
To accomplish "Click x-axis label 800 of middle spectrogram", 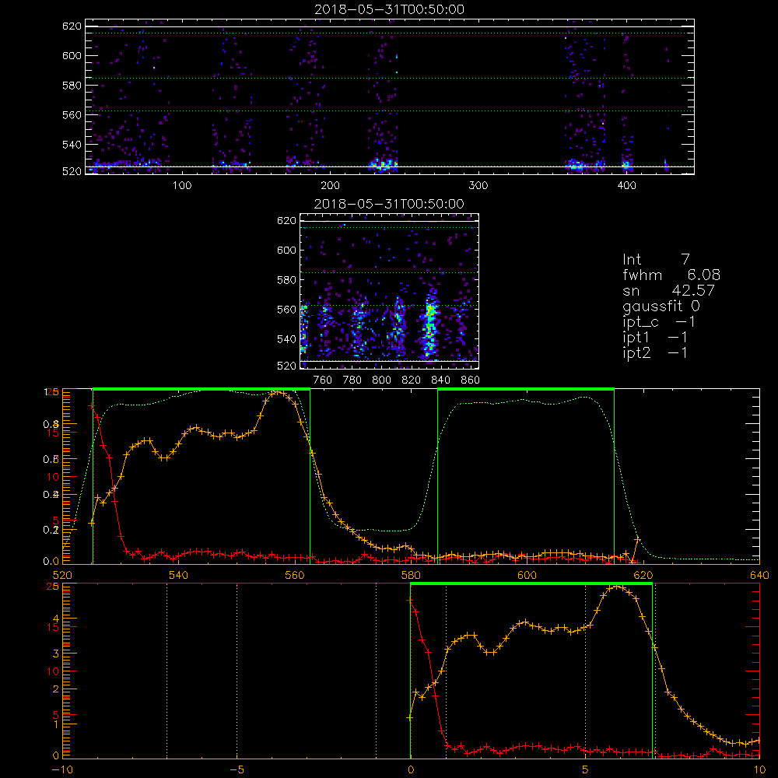I will (381, 380).
